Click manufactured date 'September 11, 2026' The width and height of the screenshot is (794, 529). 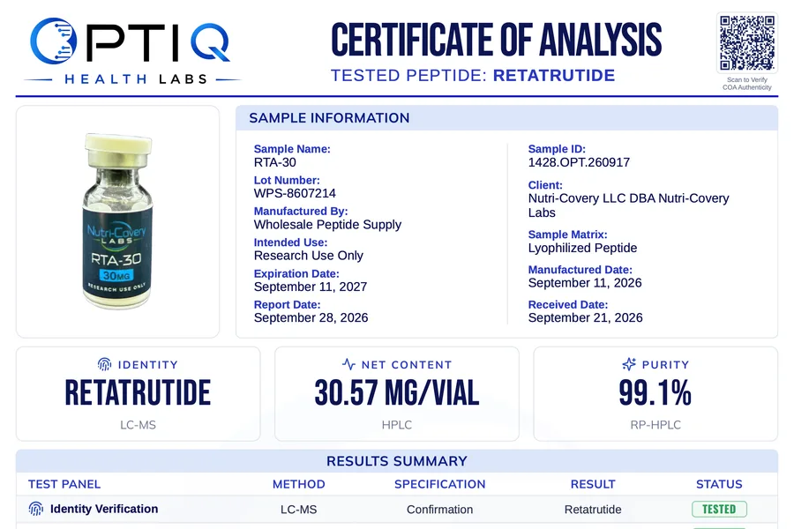585,283
